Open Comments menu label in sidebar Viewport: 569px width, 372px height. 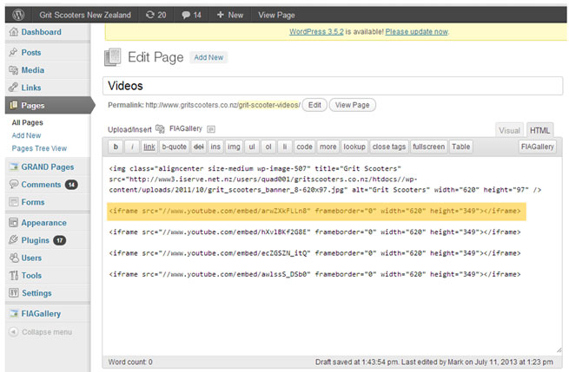point(41,185)
